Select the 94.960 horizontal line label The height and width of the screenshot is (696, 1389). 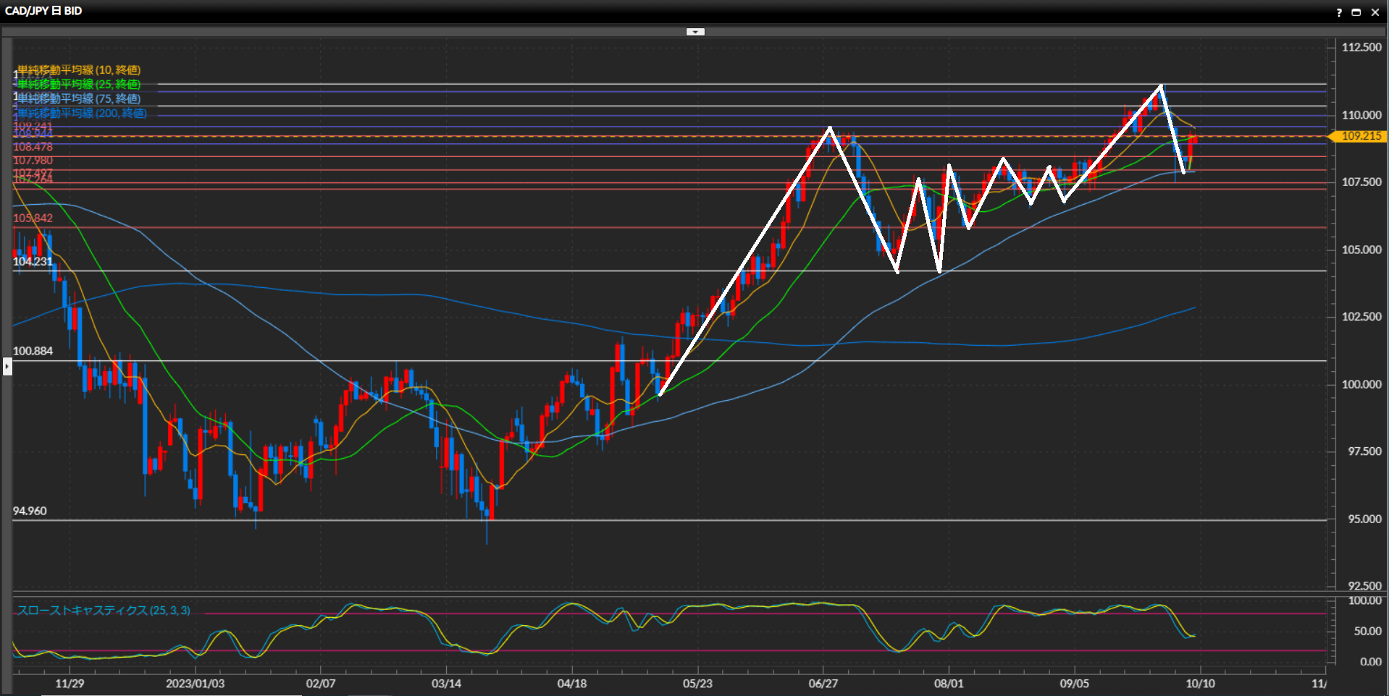(30, 511)
